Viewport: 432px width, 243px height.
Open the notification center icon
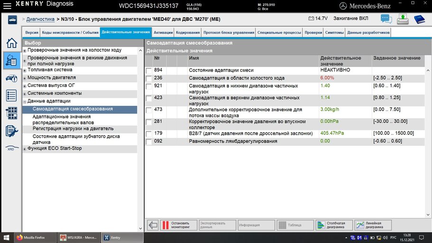click(421, 237)
